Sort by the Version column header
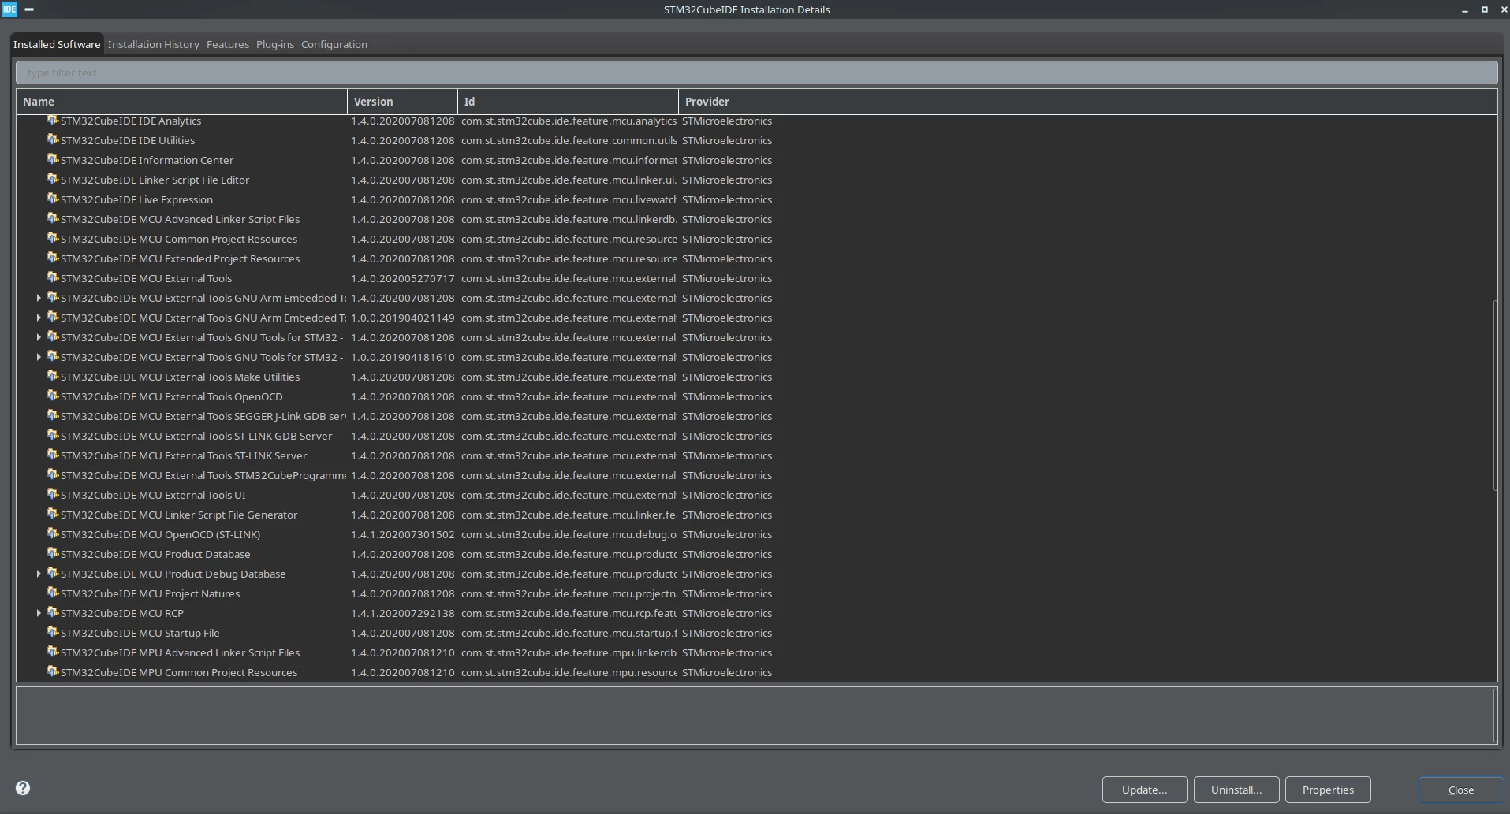 tap(402, 102)
